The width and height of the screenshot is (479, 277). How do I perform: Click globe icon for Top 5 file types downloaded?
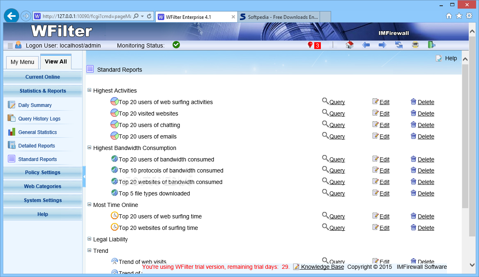pyautogui.click(x=115, y=193)
